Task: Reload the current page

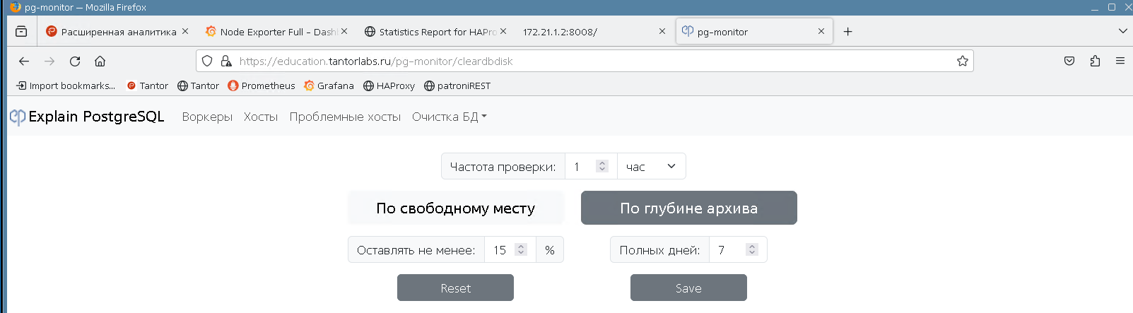Action: 75,61
